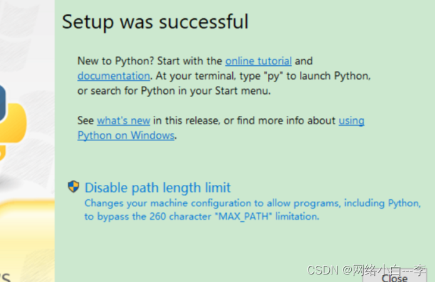Screen dimensions: 435x282
Task: Click the "Changes your machine configuration" line
Action: [253, 204]
